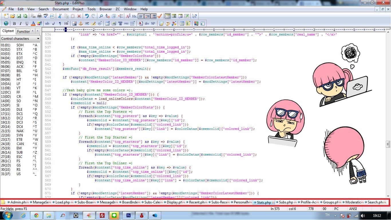Click the Open file folder icon
The width and height of the screenshot is (391, 220).
pyautogui.click(x=13, y=16)
